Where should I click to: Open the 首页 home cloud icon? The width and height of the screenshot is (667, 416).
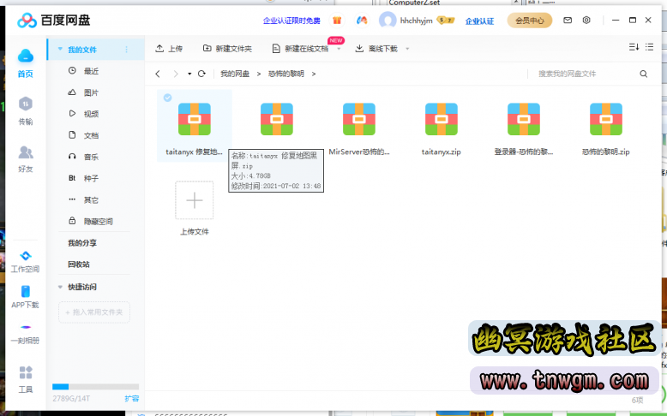pyautogui.click(x=26, y=56)
